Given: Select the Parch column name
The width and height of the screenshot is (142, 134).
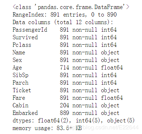Looking at the screenshot, I should [x=21, y=82].
